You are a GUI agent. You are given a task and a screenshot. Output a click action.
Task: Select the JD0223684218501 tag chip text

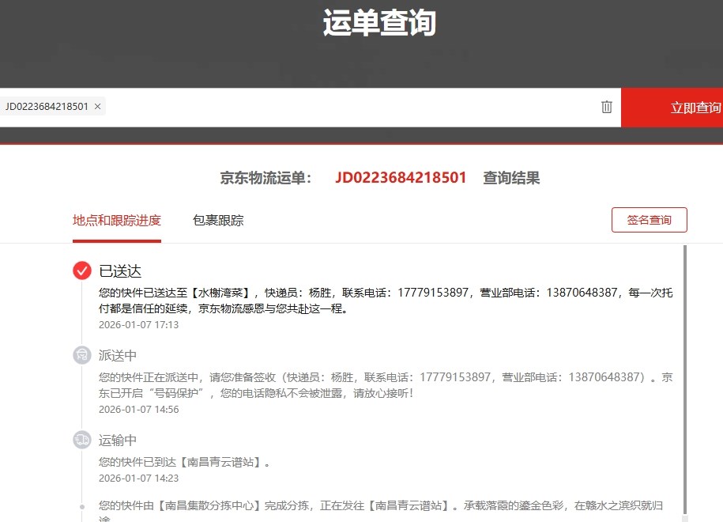click(47, 107)
